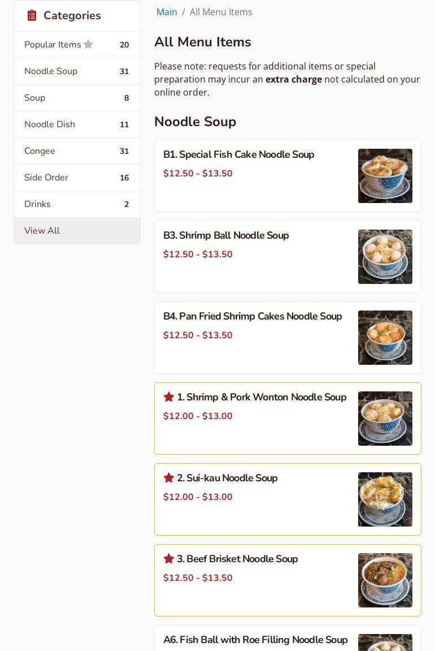This screenshot has height=651, width=435.
Task: Click the star icon beside Popular Items
Action: 88,44
